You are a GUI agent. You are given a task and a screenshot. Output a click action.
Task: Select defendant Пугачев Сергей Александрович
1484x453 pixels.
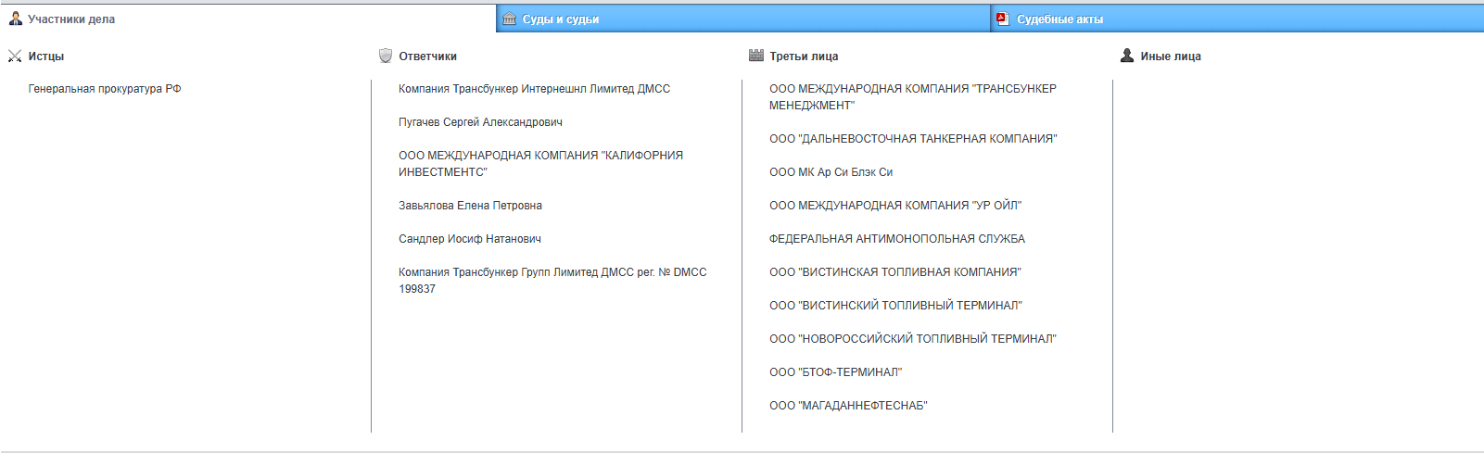point(480,122)
